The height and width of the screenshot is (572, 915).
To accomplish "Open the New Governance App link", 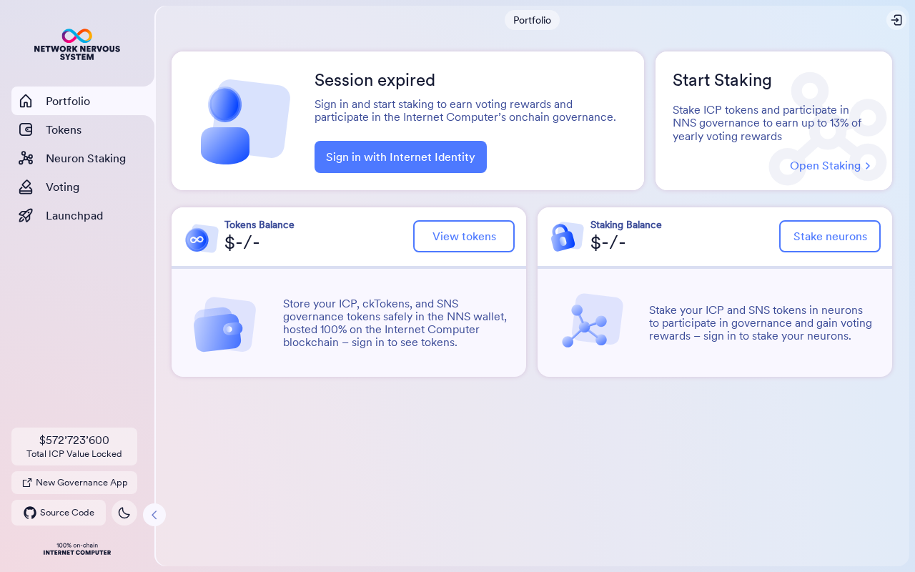I will [74, 483].
